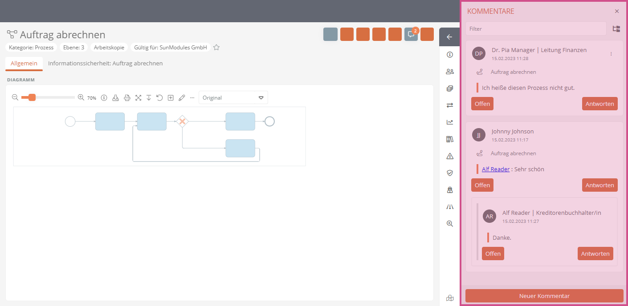The width and height of the screenshot is (628, 306).
Task: Select the Allgemein tab
Action: (x=24, y=64)
